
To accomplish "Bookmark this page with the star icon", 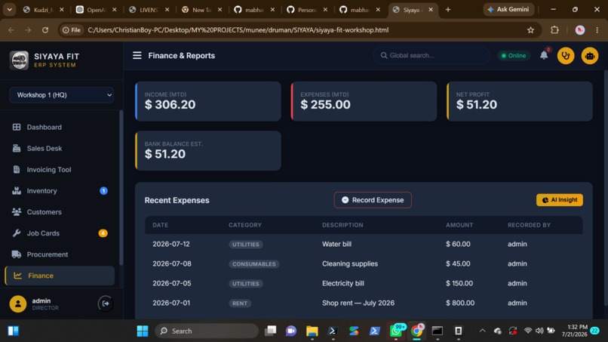I will (x=530, y=30).
